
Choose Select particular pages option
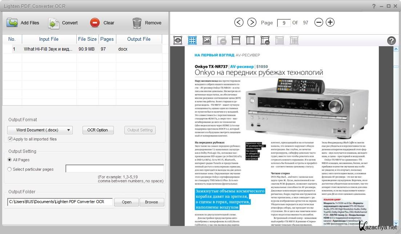pyautogui.click(x=10, y=169)
